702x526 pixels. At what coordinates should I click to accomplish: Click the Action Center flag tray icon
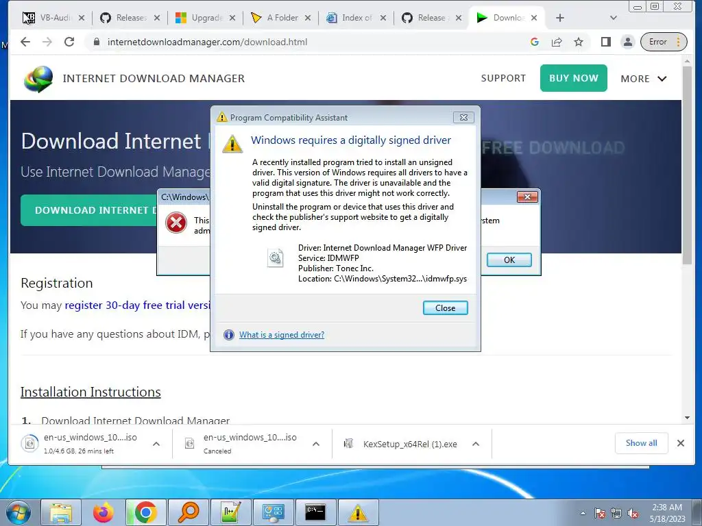[x=599, y=513]
